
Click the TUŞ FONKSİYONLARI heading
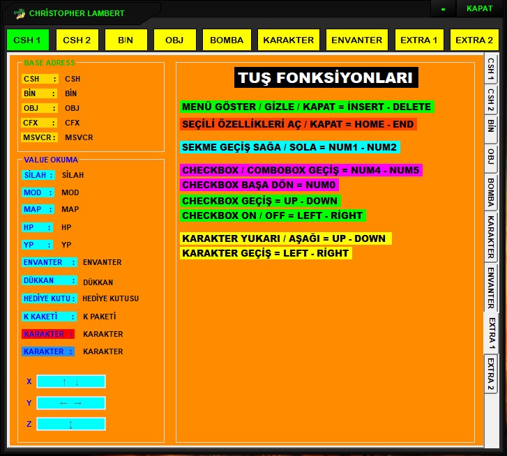click(326, 77)
